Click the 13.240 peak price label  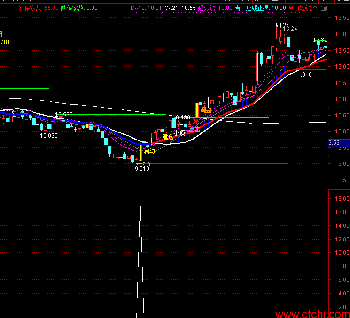click(x=283, y=25)
